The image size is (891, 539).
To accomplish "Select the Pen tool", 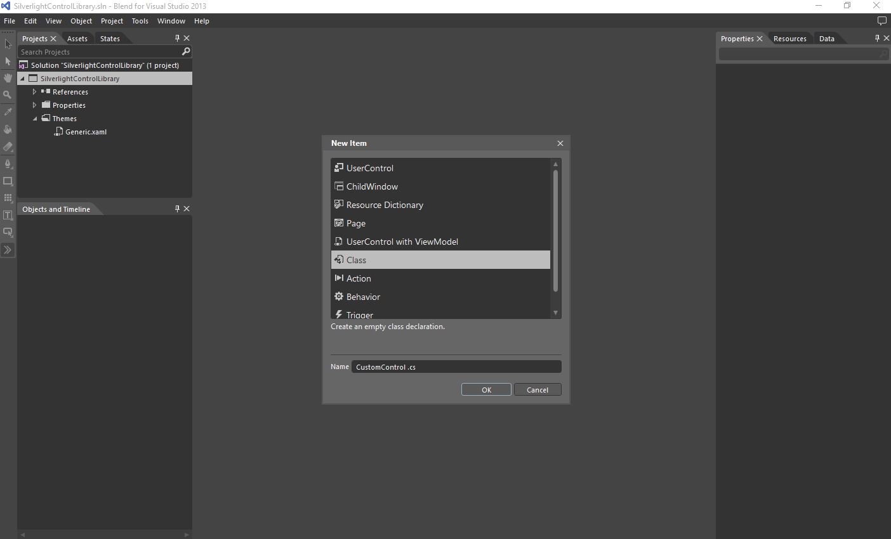I will (x=8, y=164).
